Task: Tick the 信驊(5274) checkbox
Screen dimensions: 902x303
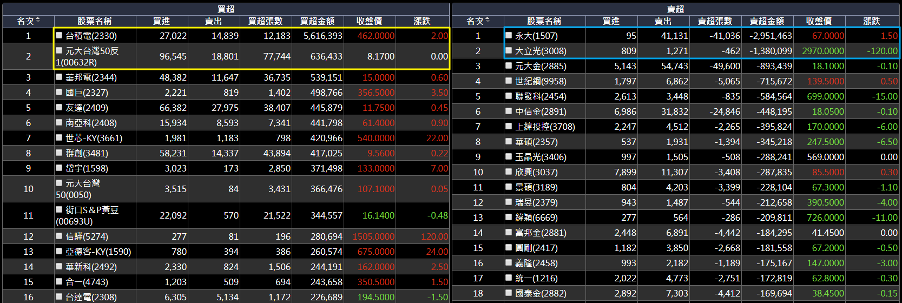Action: (60, 236)
